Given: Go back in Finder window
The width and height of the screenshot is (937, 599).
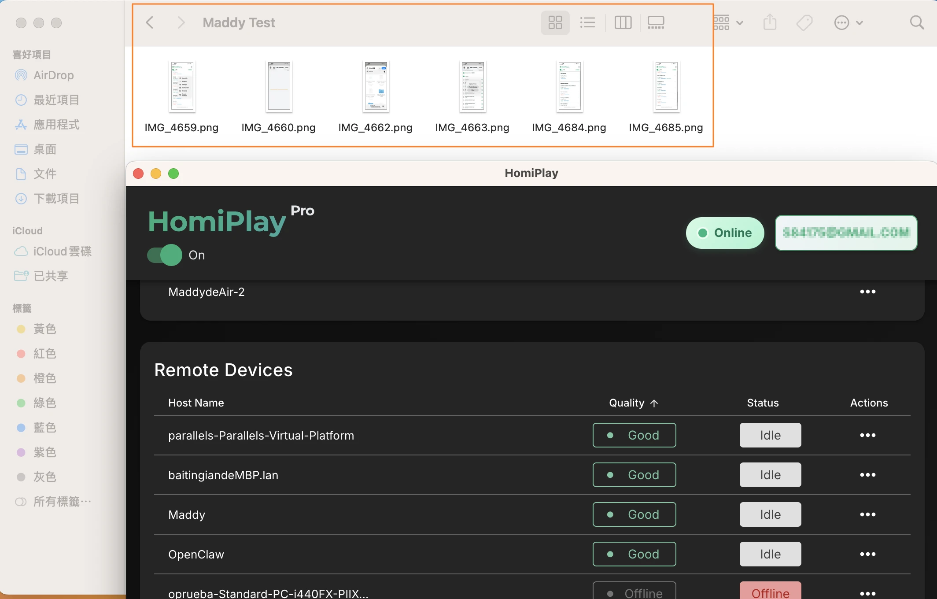Looking at the screenshot, I should point(150,22).
